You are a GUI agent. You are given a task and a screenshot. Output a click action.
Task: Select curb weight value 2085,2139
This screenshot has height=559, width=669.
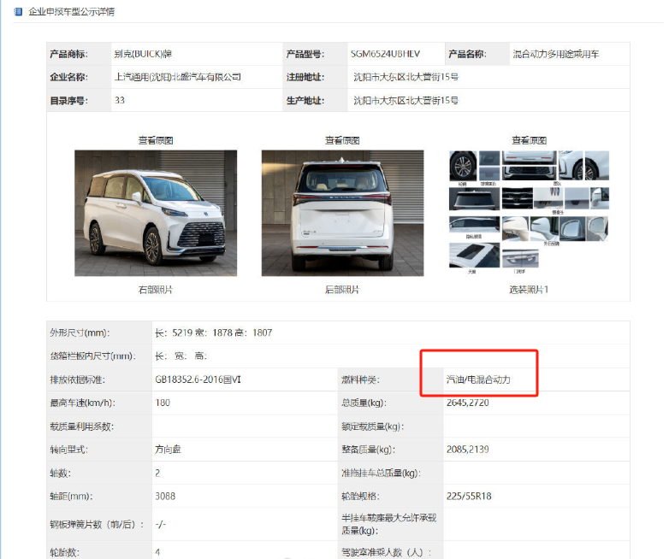pos(468,449)
